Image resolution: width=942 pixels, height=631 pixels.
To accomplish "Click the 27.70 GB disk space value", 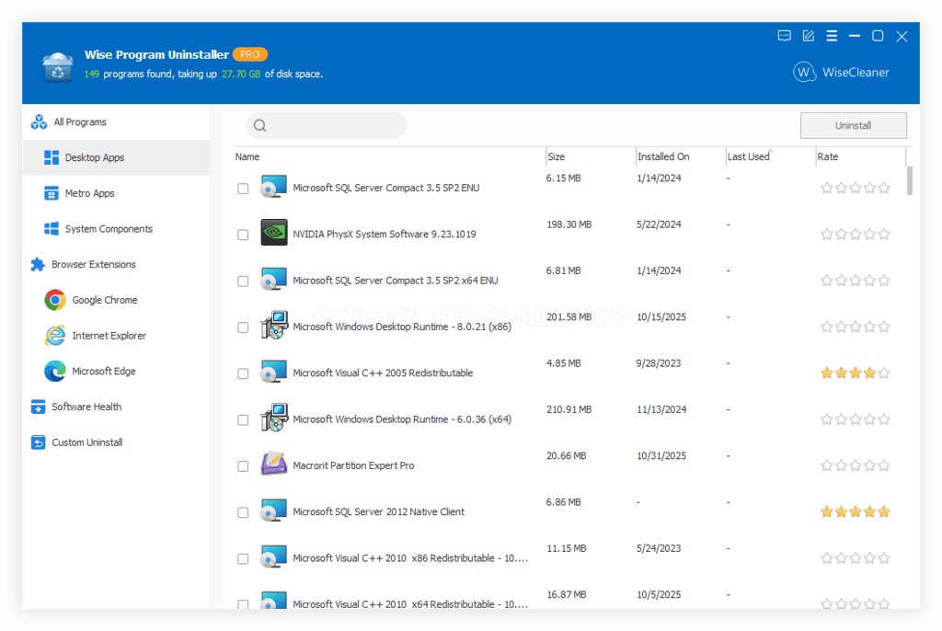I will point(241,74).
